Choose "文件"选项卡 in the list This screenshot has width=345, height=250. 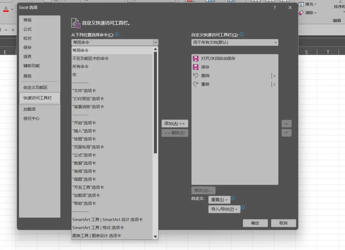tap(112, 91)
